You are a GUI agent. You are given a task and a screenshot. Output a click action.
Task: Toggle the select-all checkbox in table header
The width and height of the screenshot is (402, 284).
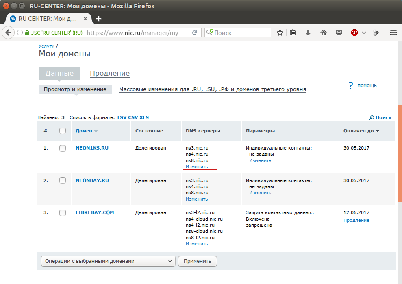(x=63, y=131)
